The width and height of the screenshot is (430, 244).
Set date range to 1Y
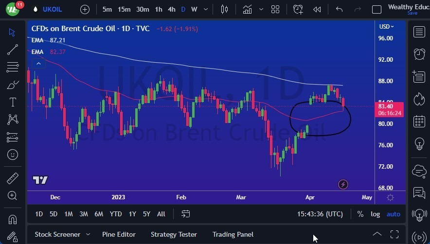click(x=132, y=214)
